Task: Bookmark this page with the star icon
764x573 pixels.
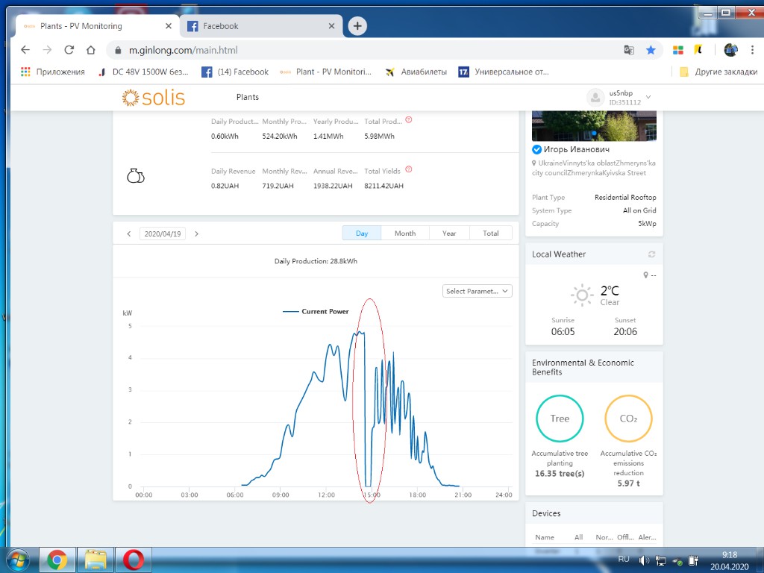Action: [x=651, y=50]
